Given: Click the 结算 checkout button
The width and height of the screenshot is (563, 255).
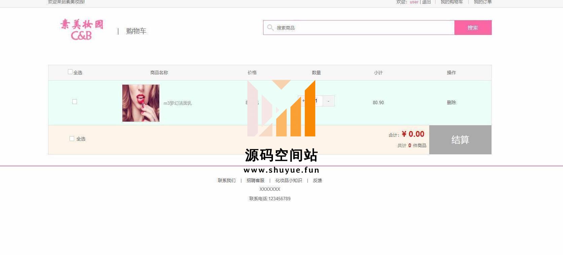Looking at the screenshot, I should (460, 140).
